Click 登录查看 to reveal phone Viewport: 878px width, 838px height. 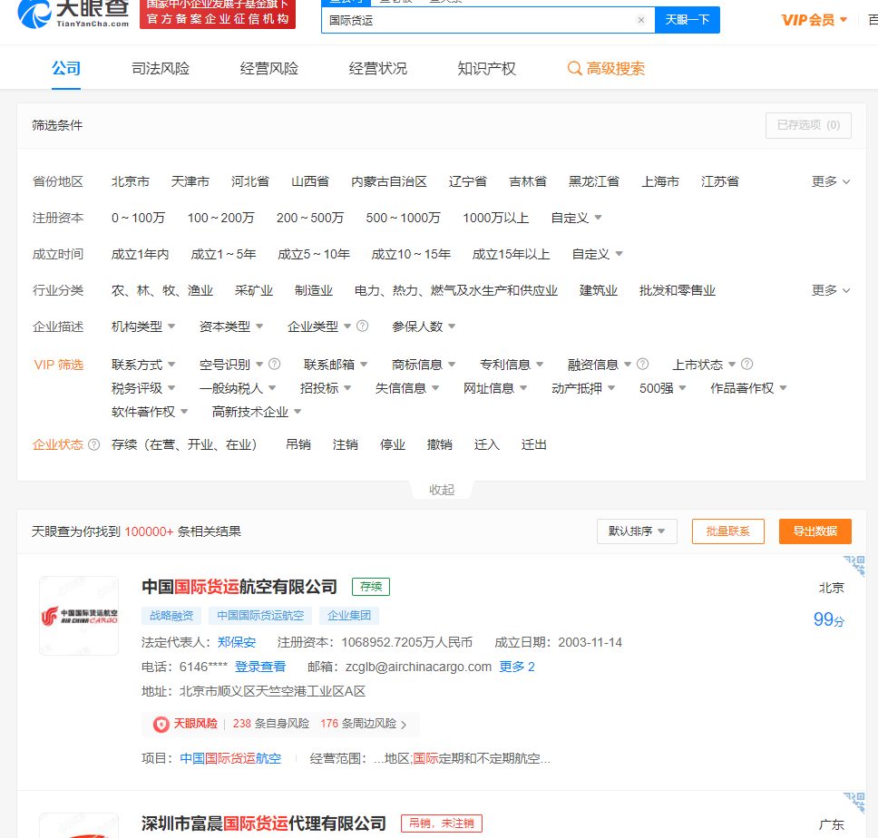[259, 667]
